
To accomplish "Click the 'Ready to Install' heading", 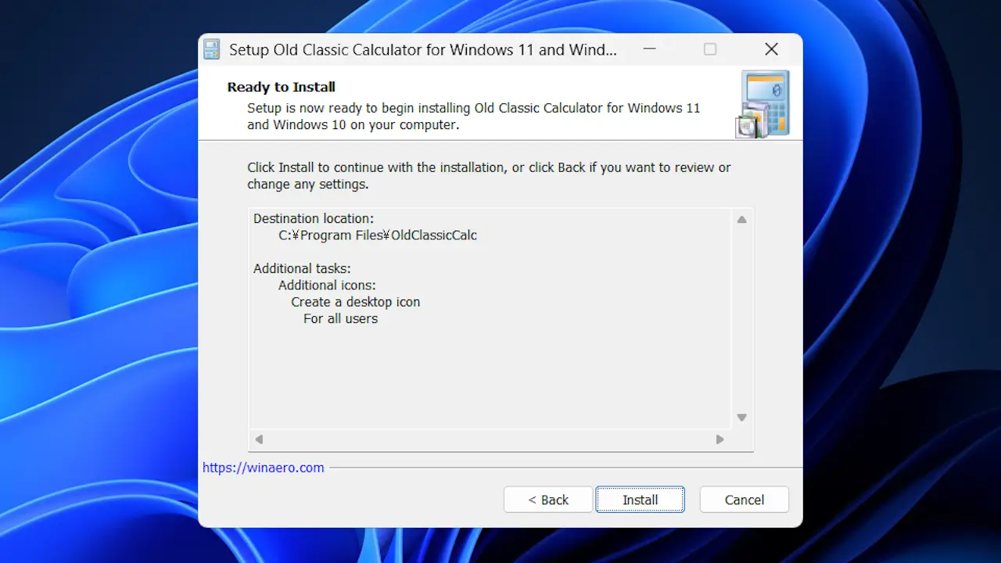I will tap(282, 87).
